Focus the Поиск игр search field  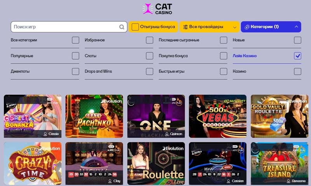pos(69,27)
